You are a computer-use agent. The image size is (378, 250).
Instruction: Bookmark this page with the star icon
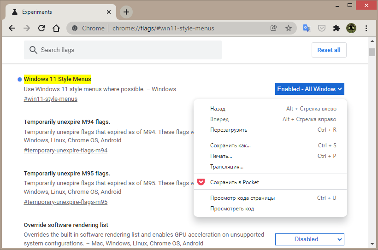pyautogui.click(x=288, y=28)
